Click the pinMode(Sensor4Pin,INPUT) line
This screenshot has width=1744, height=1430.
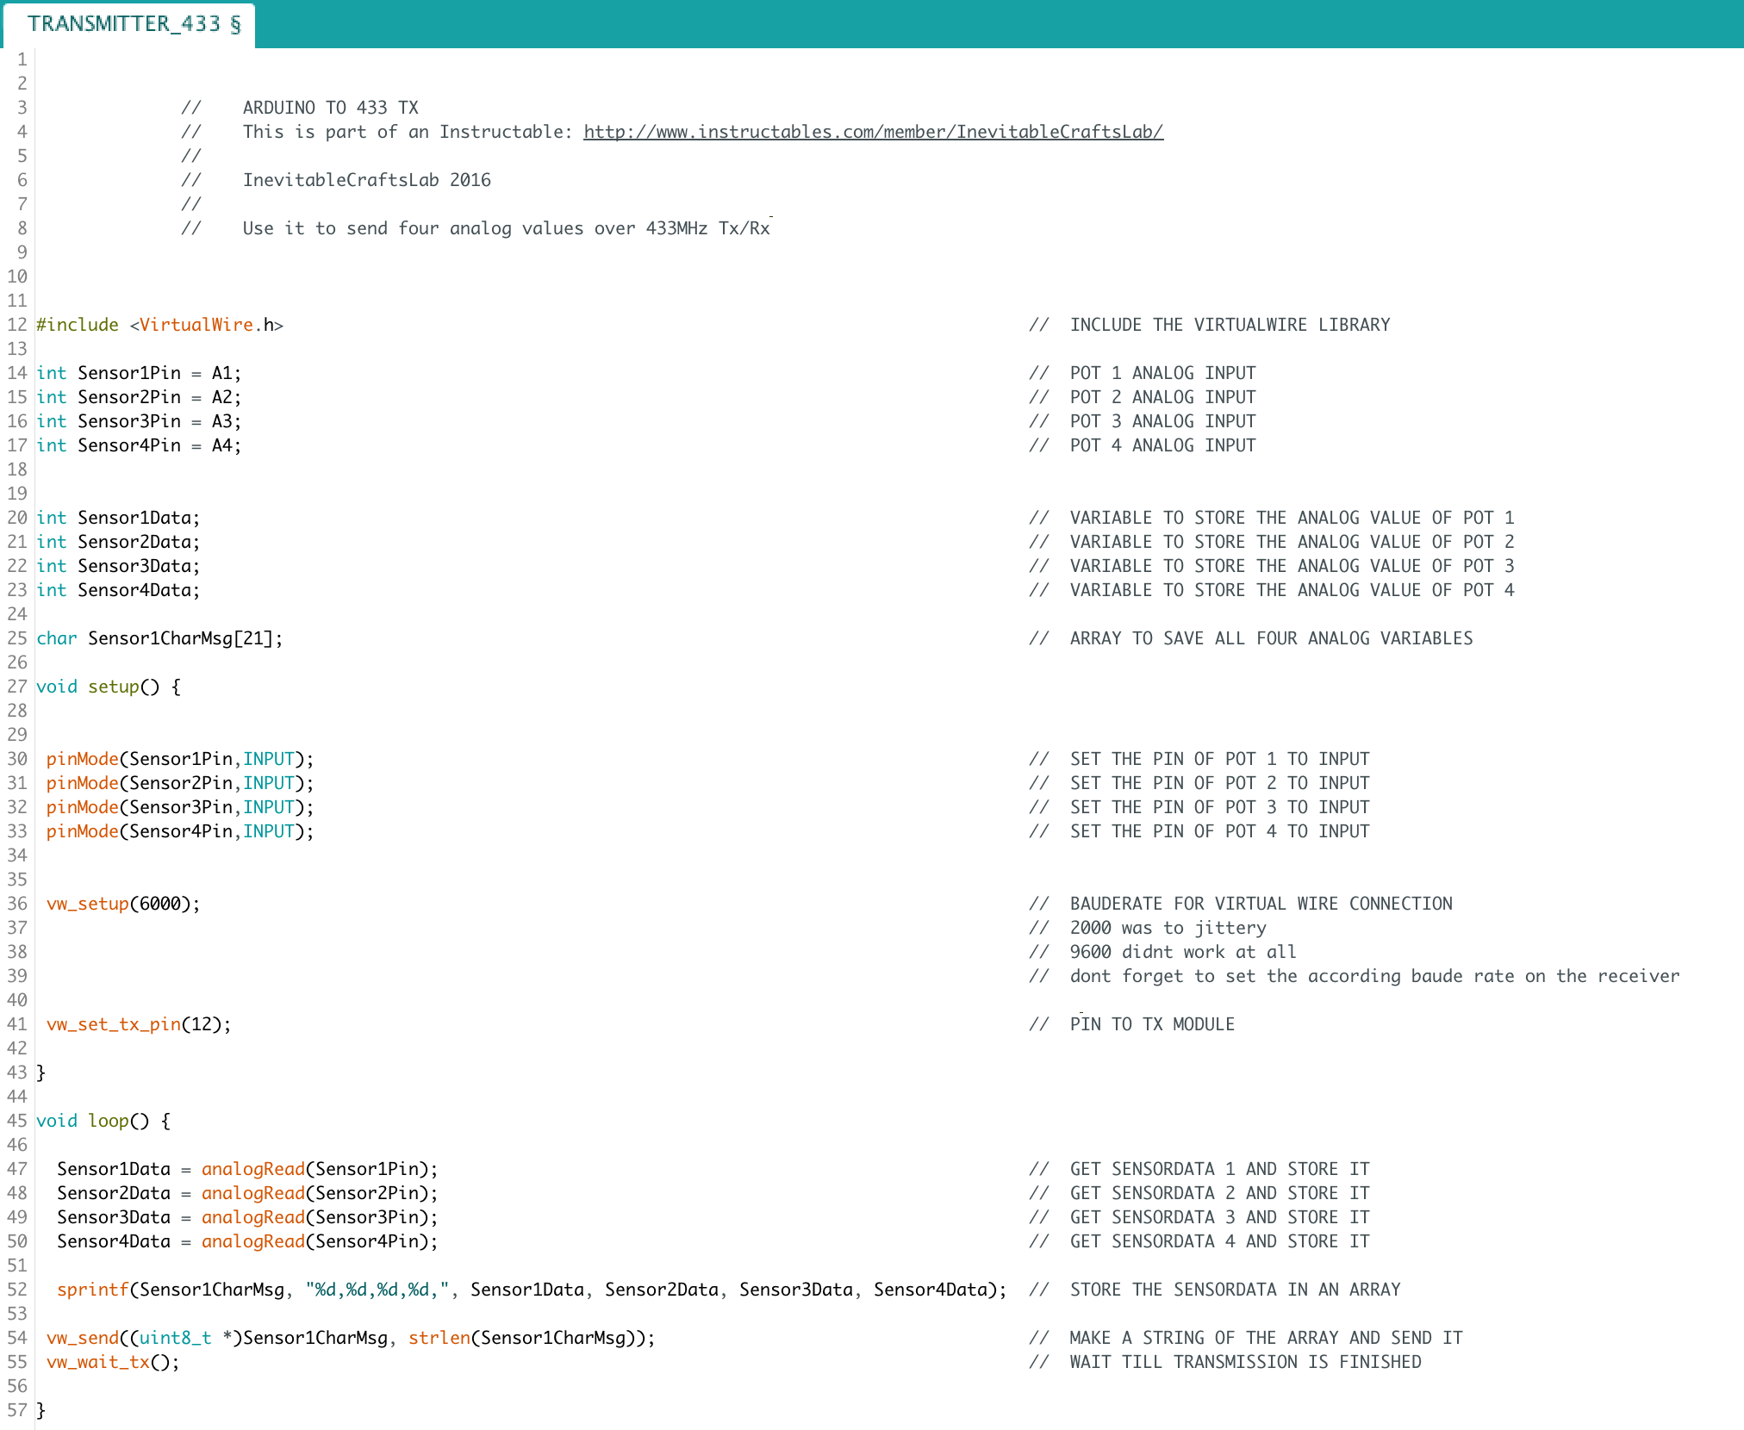[179, 830]
